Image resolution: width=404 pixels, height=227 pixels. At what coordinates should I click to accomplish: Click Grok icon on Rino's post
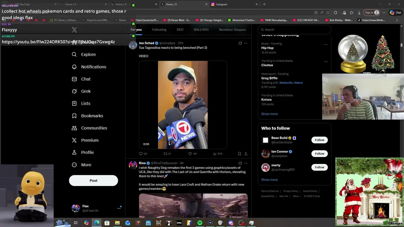[x=240, y=163]
